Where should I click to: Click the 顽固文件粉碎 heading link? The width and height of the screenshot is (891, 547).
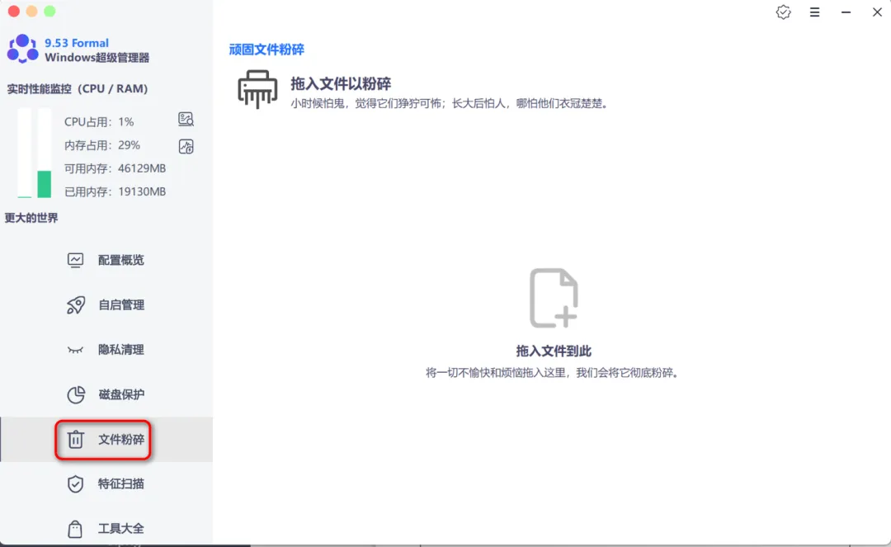coord(266,50)
